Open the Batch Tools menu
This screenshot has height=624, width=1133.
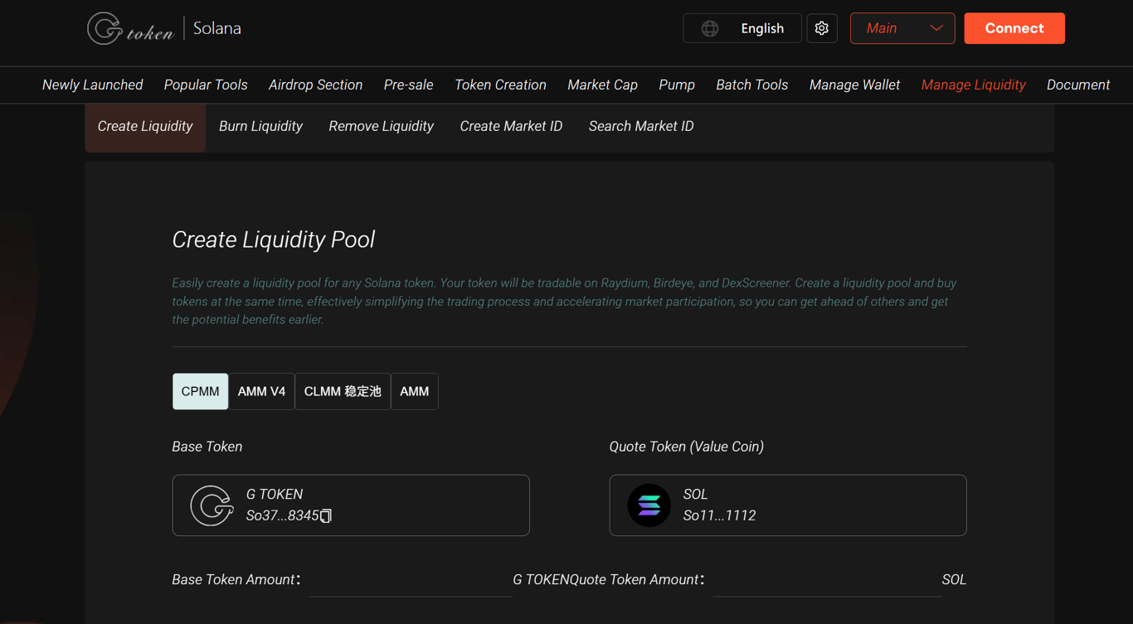tap(752, 85)
